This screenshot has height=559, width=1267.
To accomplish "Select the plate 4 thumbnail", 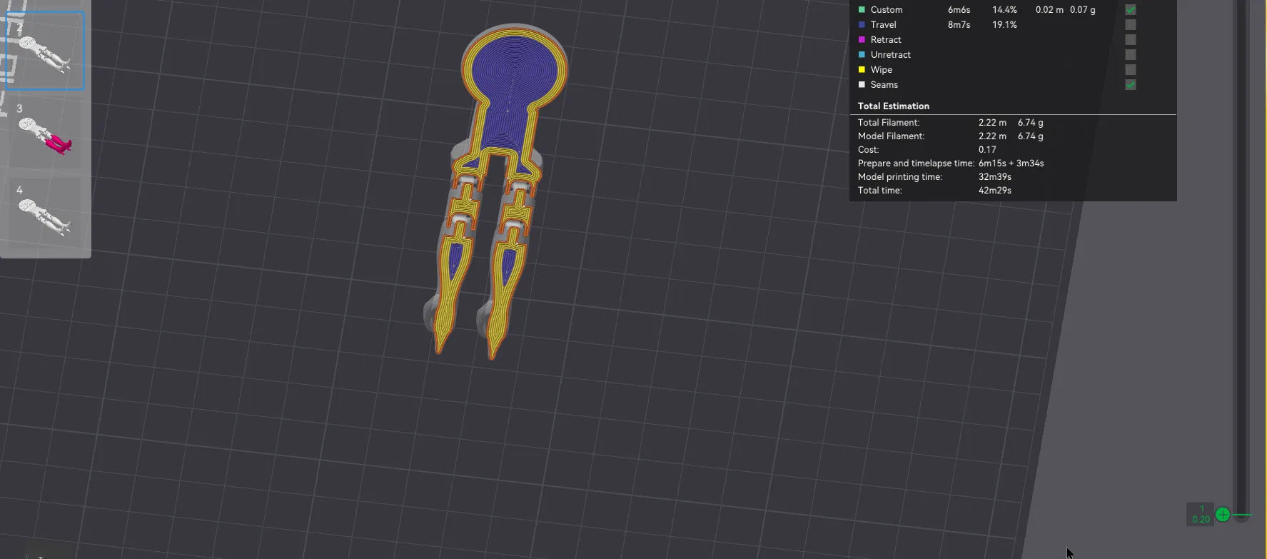I will click(x=45, y=213).
